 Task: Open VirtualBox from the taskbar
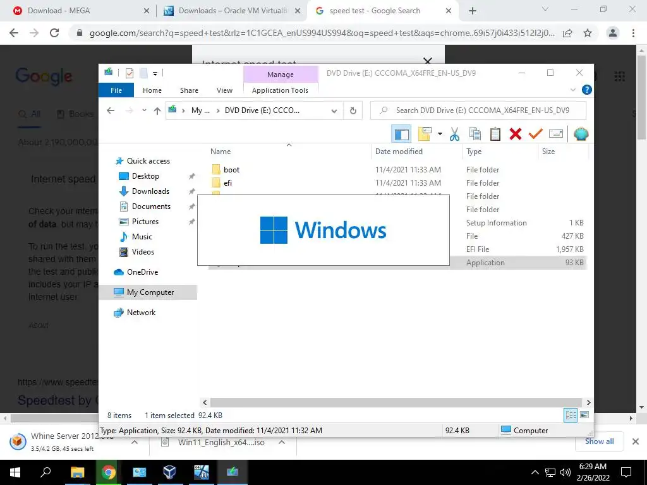point(169,472)
